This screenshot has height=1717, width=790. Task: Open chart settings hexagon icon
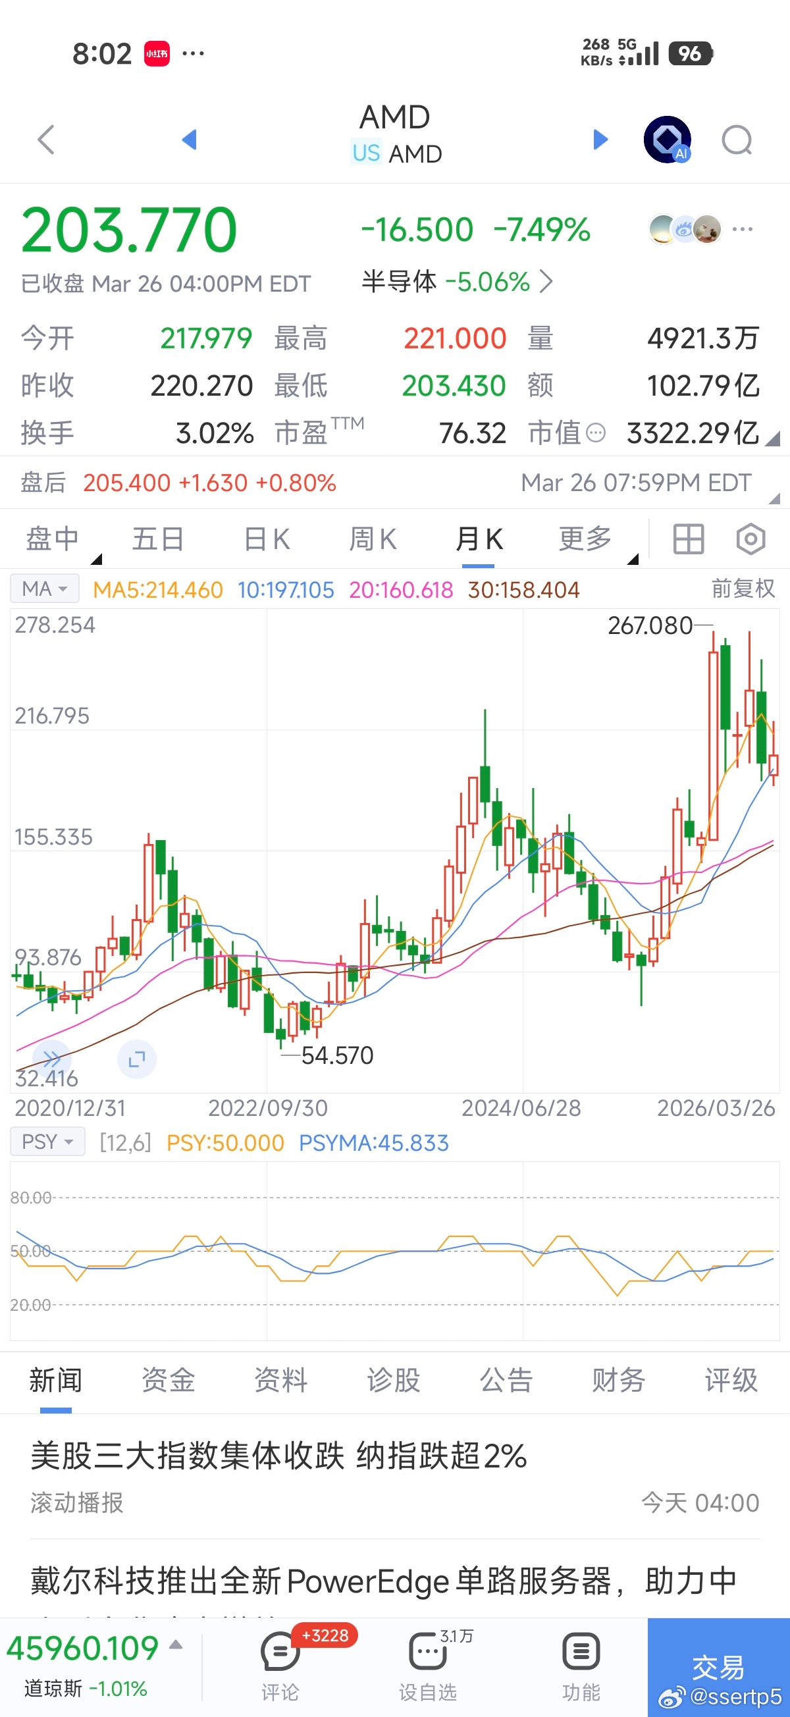[750, 539]
